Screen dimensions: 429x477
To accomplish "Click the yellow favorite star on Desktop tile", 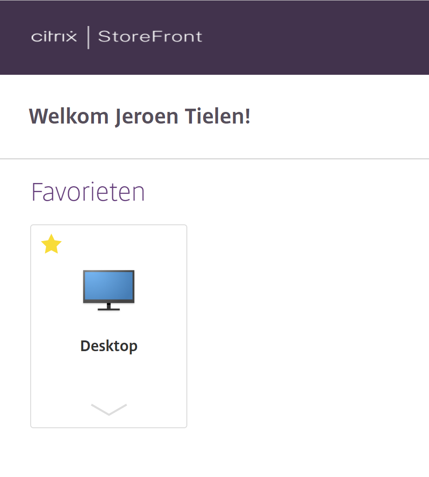I will click(51, 244).
